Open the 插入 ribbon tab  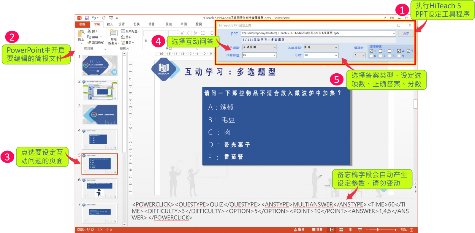110,24
